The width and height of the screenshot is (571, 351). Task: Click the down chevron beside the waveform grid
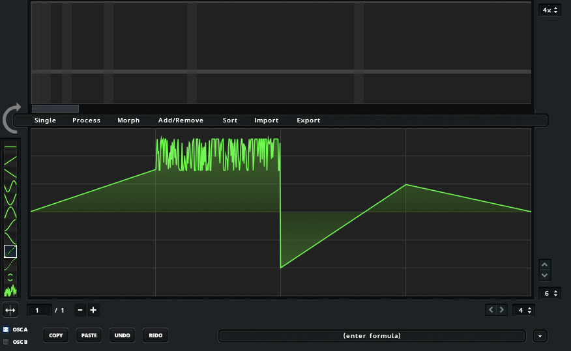tap(544, 275)
